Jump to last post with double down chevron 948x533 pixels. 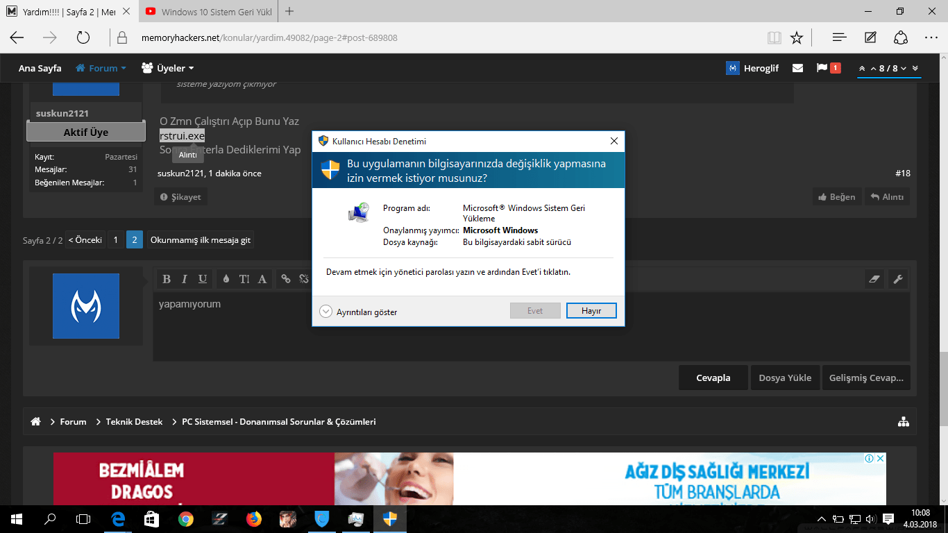(x=915, y=68)
